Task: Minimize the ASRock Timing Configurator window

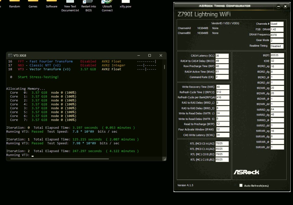Action: pos(278,6)
